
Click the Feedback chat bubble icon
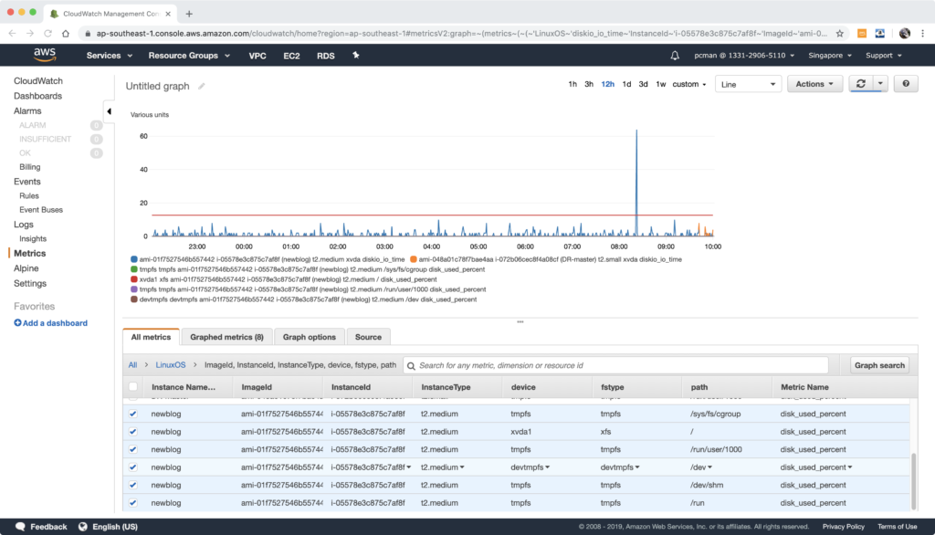(x=20, y=527)
